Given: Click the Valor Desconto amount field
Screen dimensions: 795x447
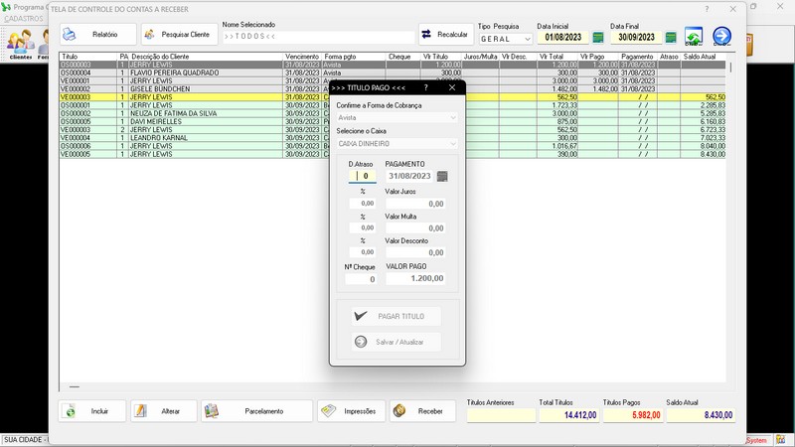Looking at the screenshot, I should point(415,252).
